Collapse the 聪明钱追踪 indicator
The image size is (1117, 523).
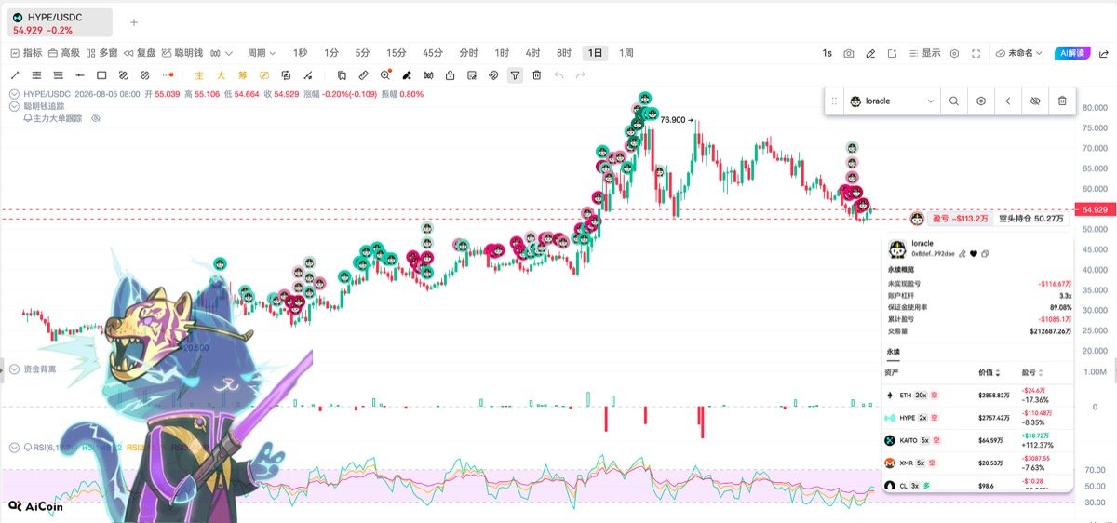coord(14,106)
